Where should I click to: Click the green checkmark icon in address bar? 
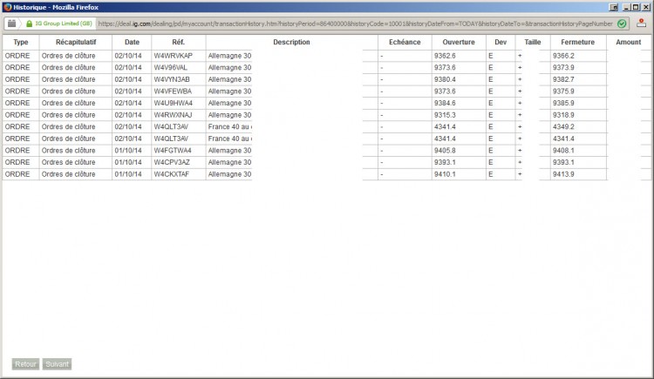pos(622,24)
